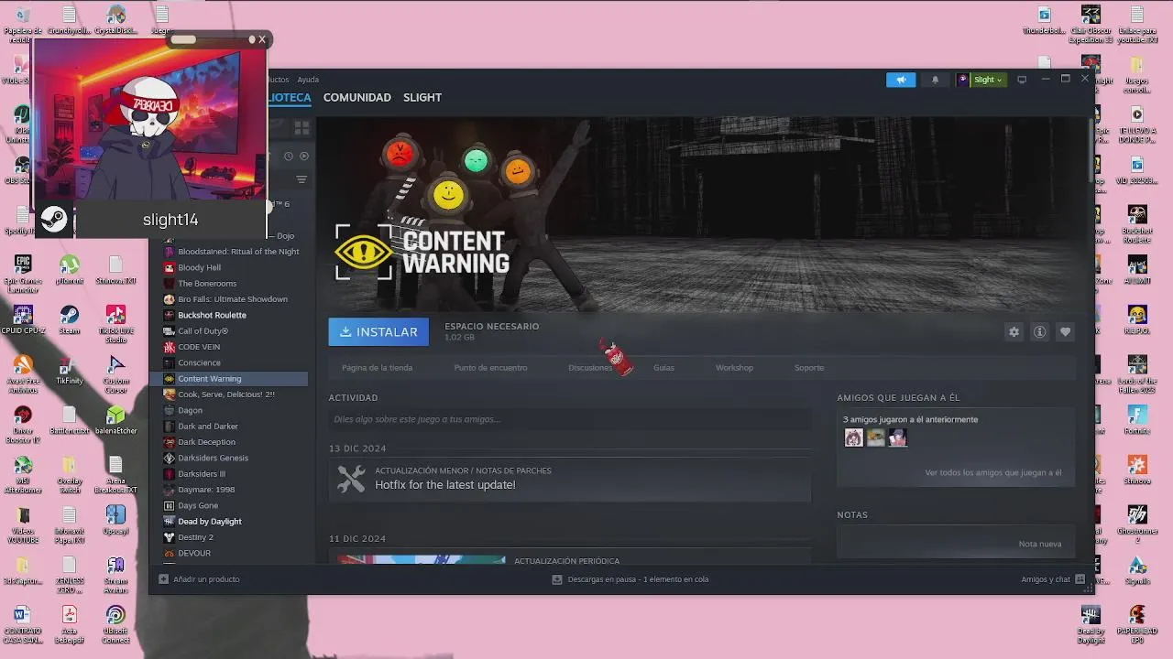Open the Content Warning manage gear
Image resolution: width=1173 pixels, height=659 pixels.
1014,332
